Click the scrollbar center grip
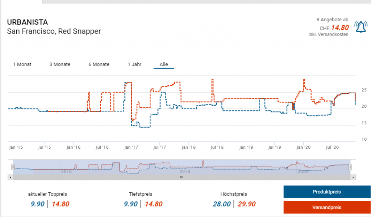Image resolution: width=371 pixels, height=217 pixels. (x=182, y=177)
